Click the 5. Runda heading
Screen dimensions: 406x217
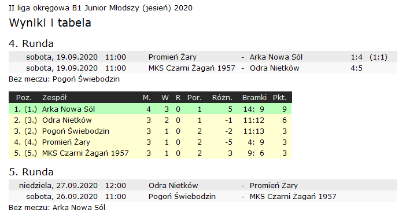[x=31, y=172]
